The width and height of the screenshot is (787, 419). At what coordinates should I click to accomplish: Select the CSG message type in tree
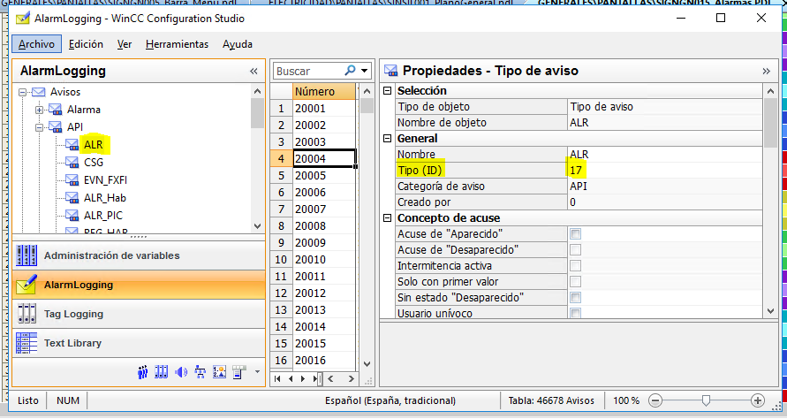[x=94, y=162]
